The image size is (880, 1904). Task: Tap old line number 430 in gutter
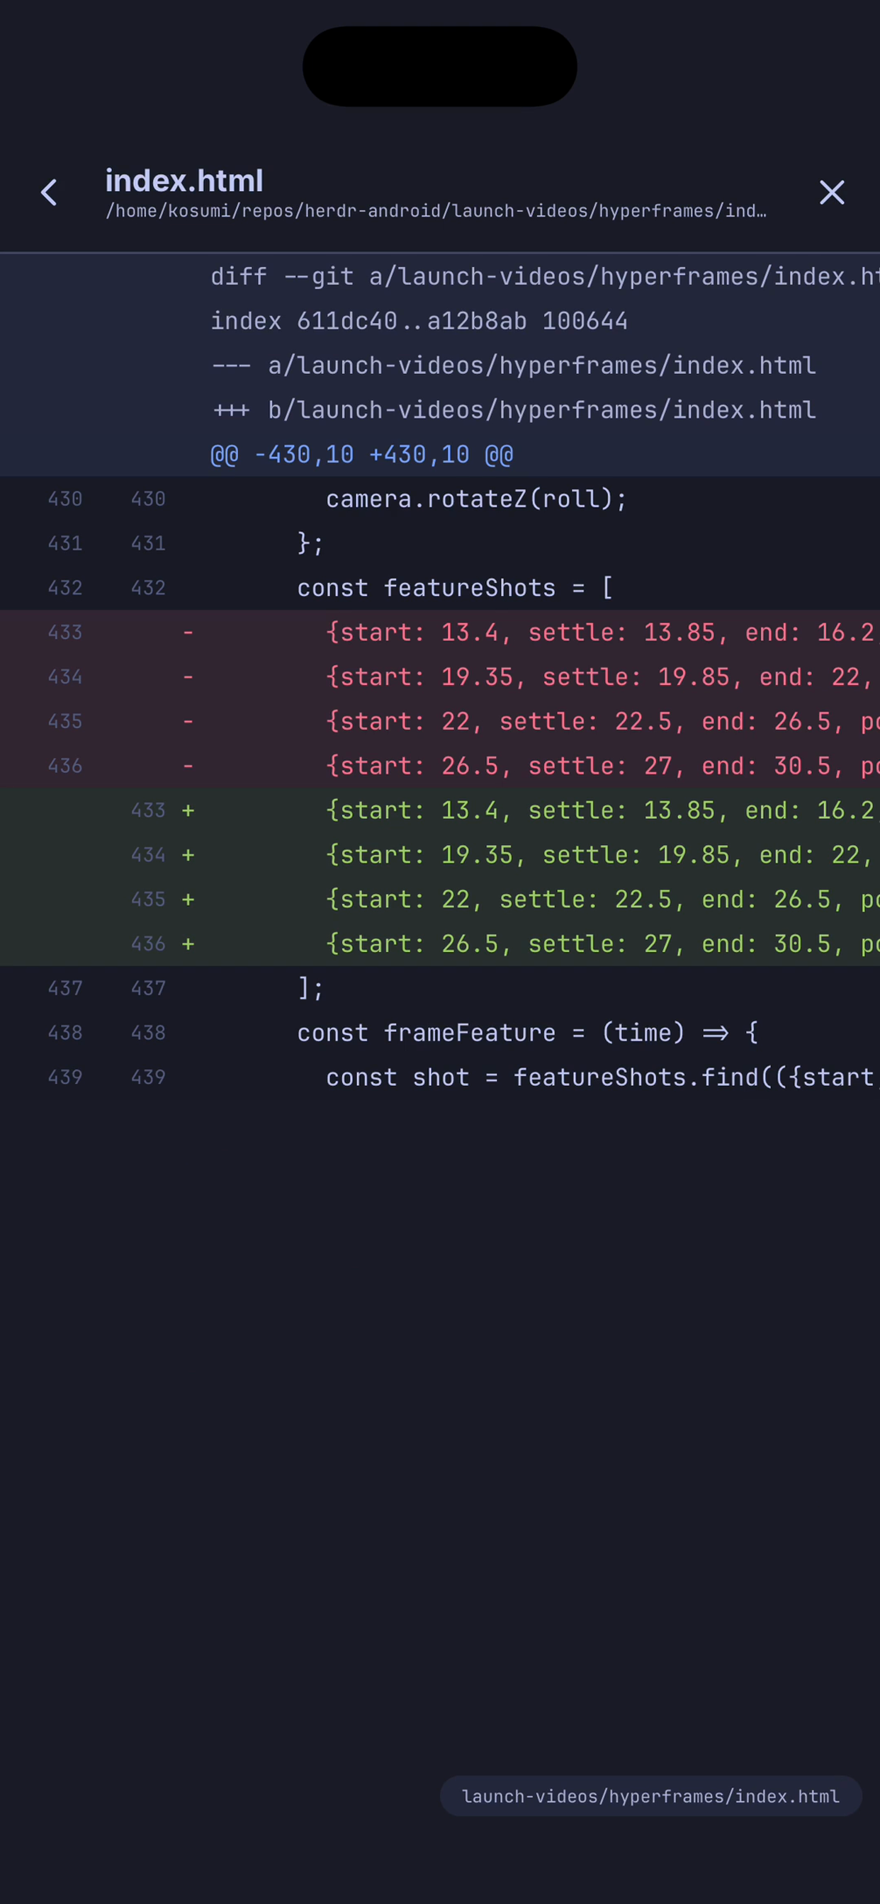pos(65,499)
